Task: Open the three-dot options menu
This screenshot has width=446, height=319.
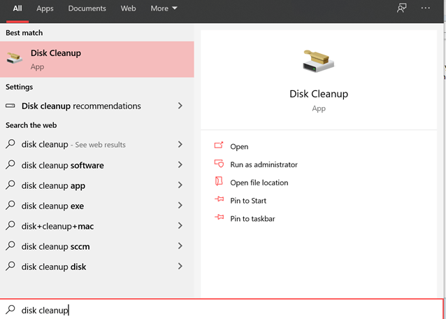Action: tap(426, 8)
